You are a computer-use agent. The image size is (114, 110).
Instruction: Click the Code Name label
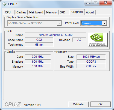[x=15, y=40]
